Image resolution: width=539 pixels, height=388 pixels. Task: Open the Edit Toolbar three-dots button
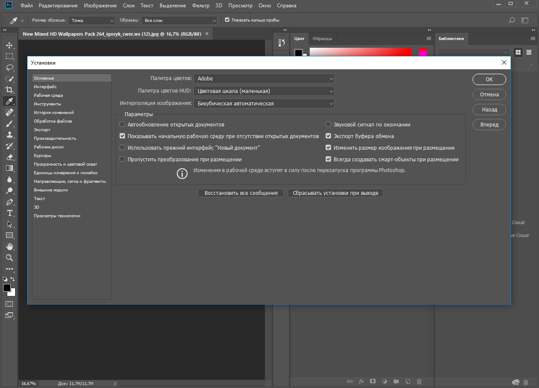coord(9,269)
